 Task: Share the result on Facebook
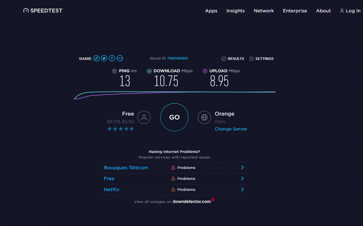tap(112, 58)
